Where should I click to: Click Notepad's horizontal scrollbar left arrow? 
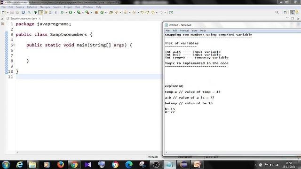(x=166, y=152)
